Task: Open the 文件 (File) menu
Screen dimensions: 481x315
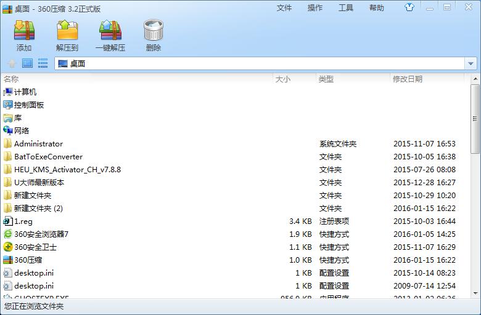Action: 284,8
